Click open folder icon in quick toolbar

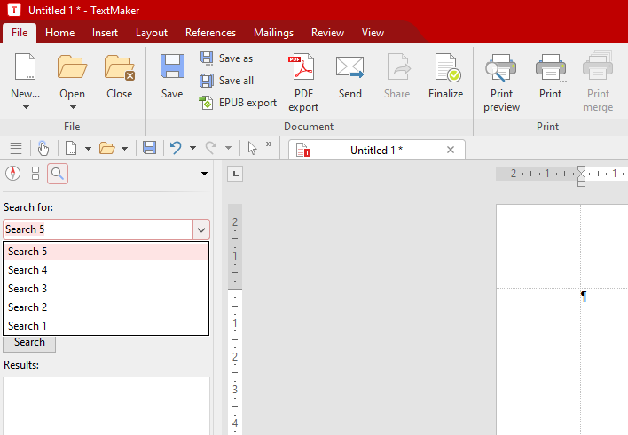click(107, 149)
